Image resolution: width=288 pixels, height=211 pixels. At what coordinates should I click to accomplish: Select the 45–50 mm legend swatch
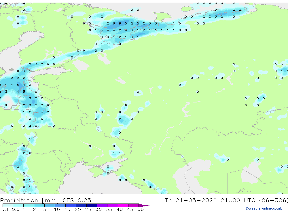click(133, 205)
